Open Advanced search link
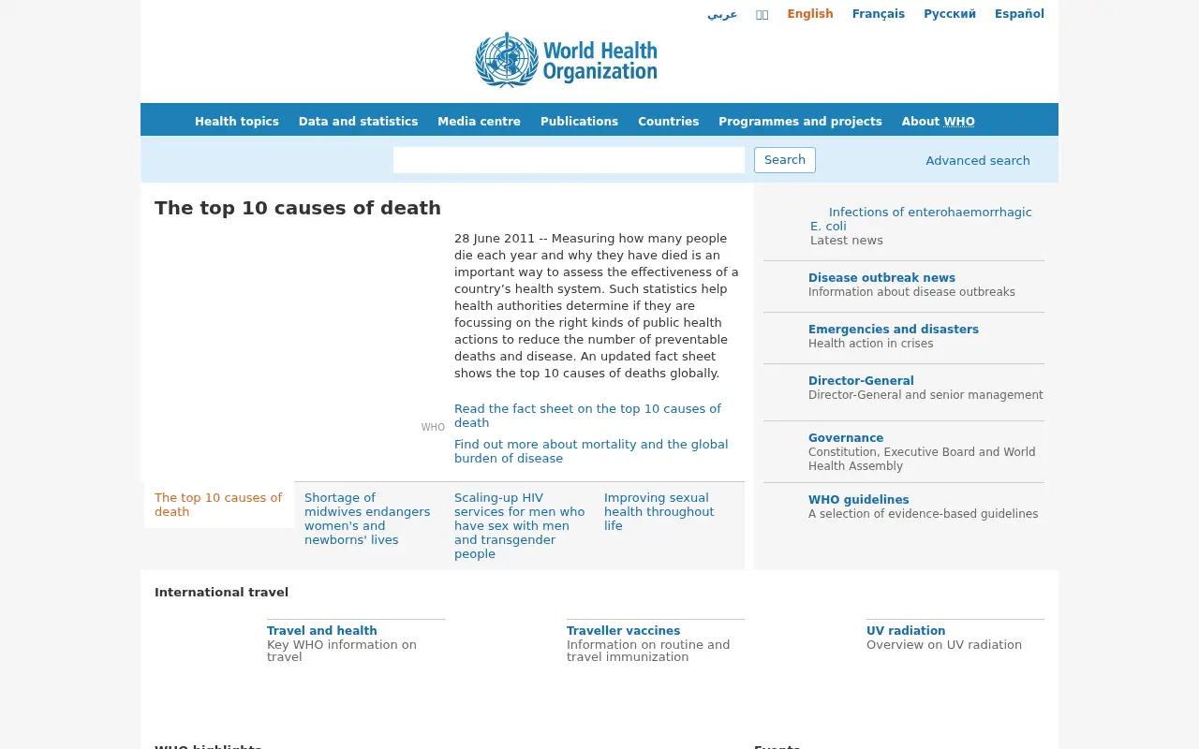 (x=978, y=161)
